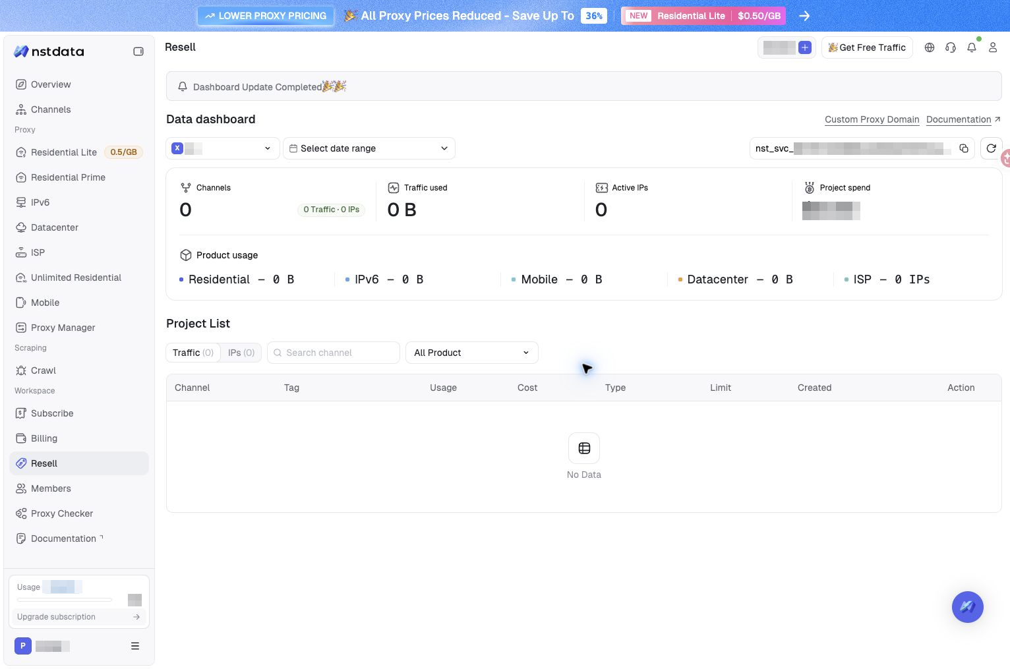Open Datacenter proxy page in the sidebar

click(x=79, y=227)
